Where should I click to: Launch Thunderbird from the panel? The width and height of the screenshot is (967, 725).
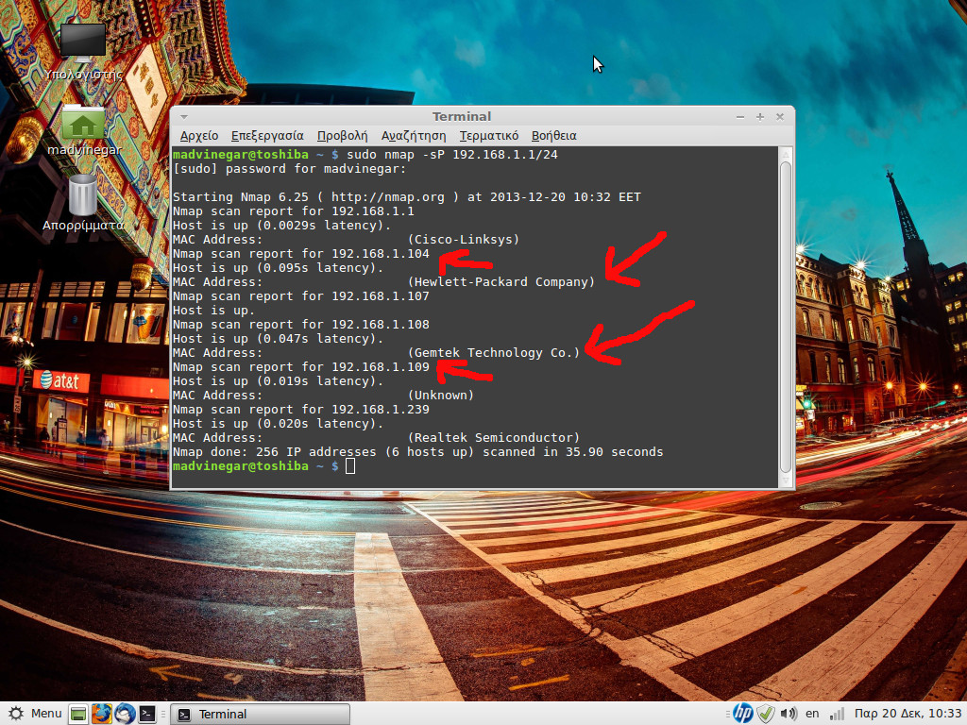point(126,714)
